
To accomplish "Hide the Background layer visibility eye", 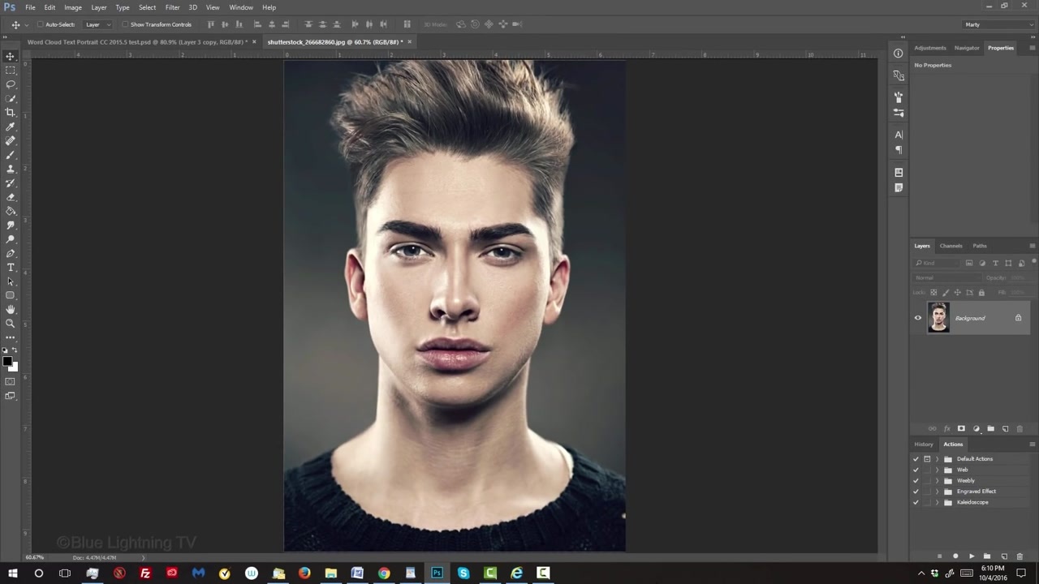I will (x=918, y=318).
